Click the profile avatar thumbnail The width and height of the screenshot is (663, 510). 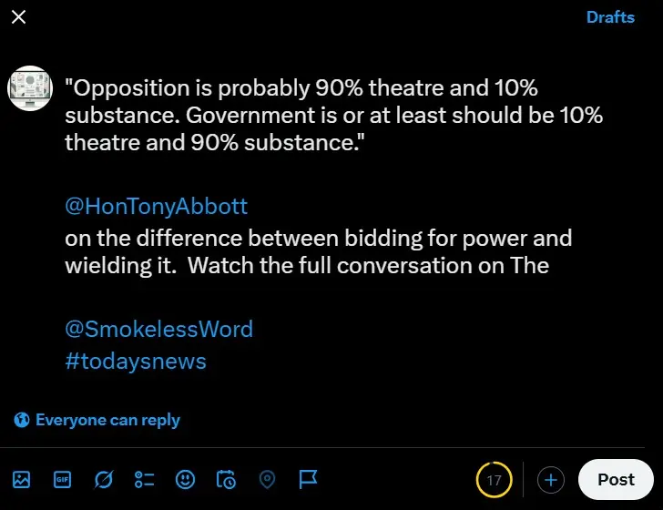[30, 88]
